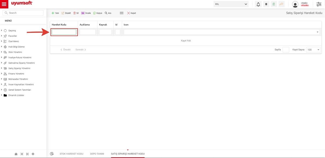Open the toolbar list menu icon
325x158 pixels.
[122, 13]
